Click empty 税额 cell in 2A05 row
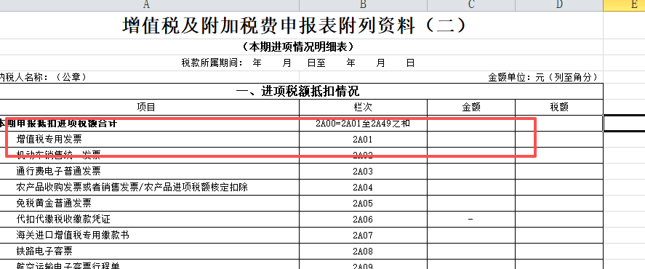The image size is (645, 269). pyautogui.click(x=559, y=204)
